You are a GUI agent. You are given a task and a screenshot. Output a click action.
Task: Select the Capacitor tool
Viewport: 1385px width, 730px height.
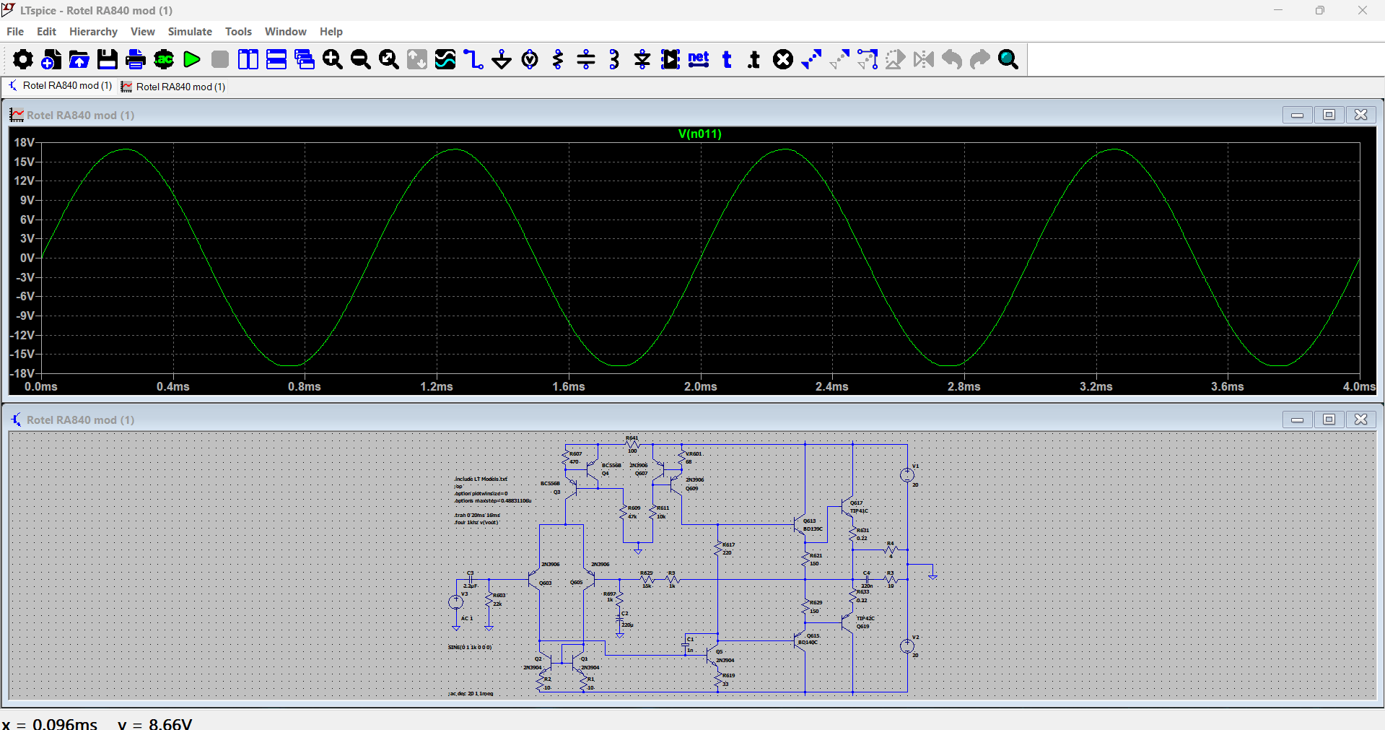click(586, 59)
